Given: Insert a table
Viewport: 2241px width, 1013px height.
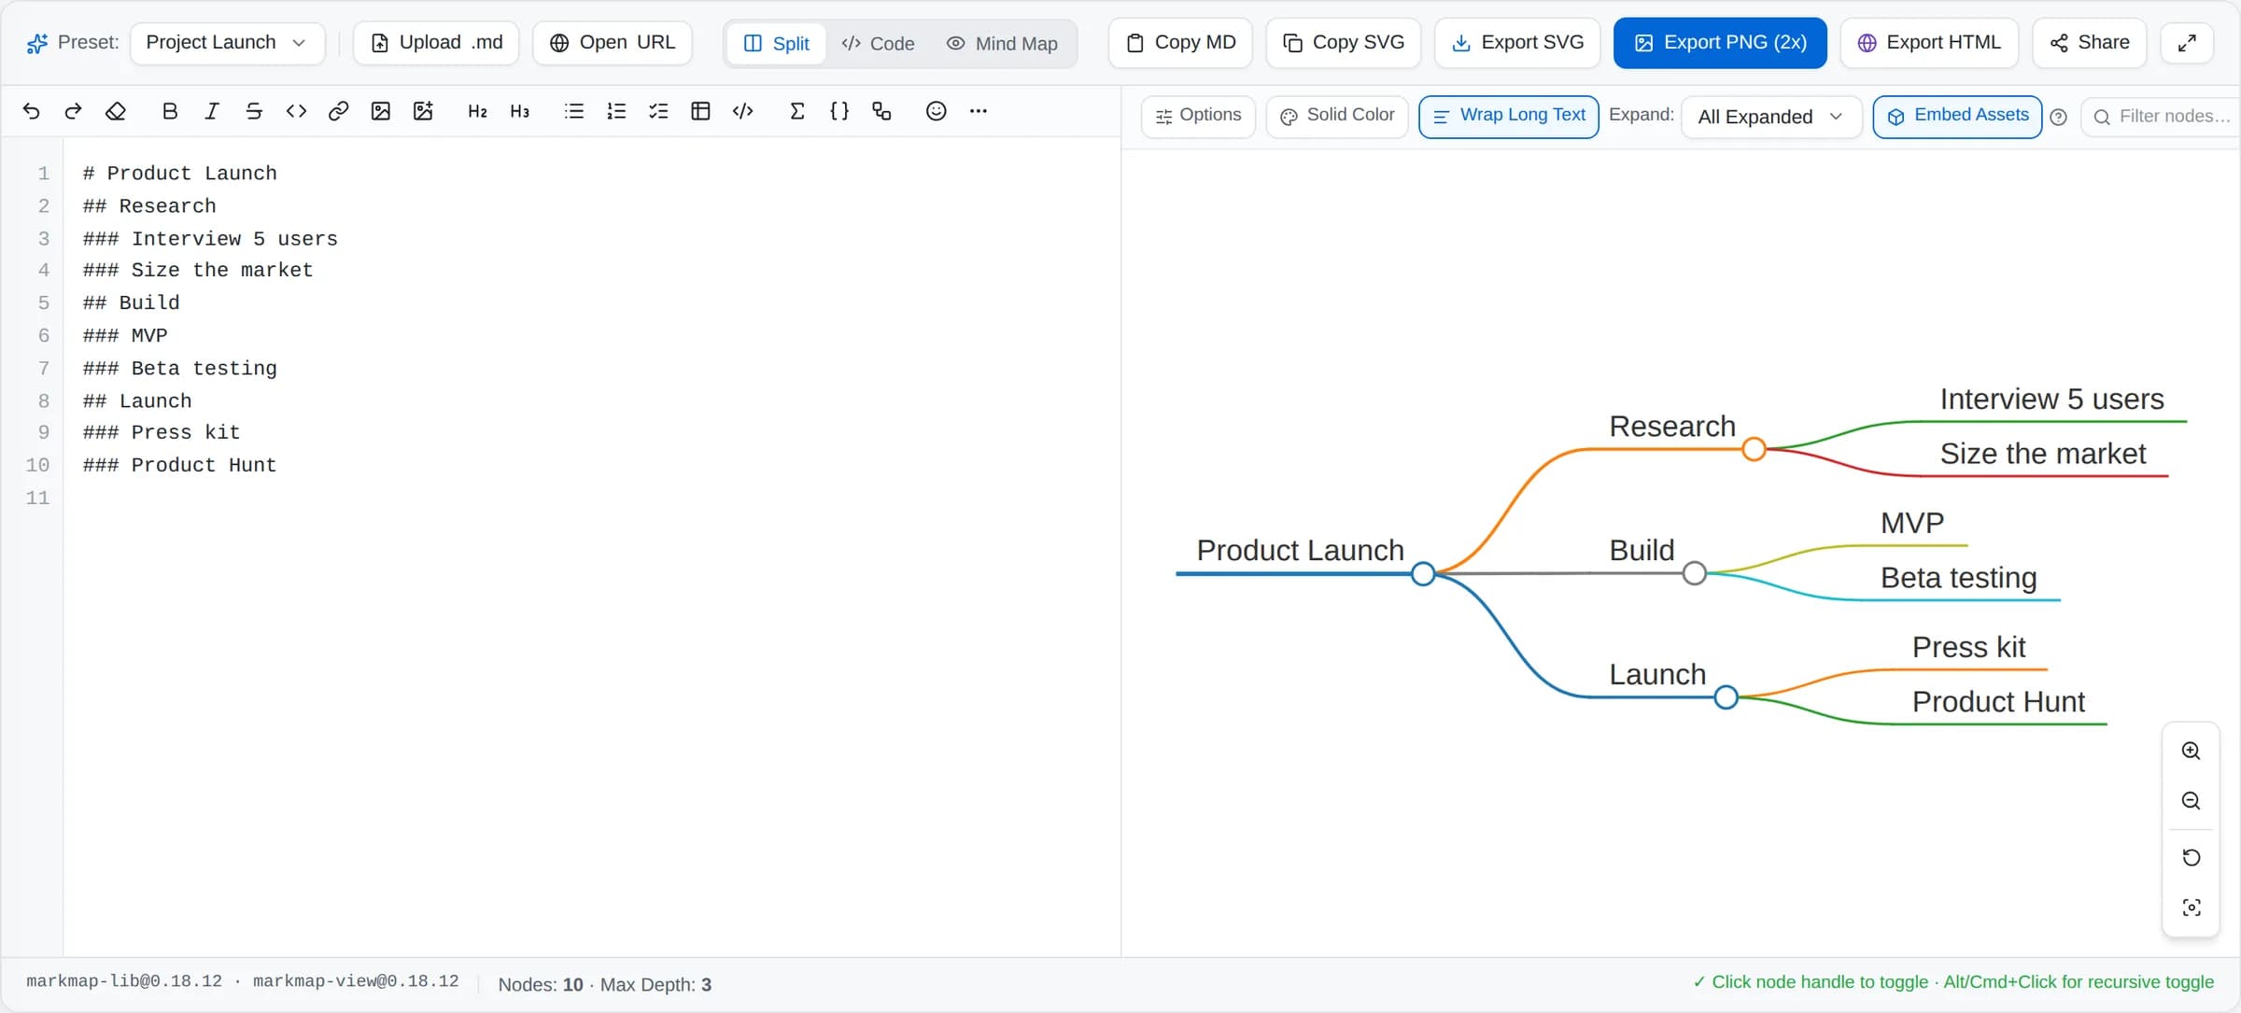Looking at the screenshot, I should point(700,111).
